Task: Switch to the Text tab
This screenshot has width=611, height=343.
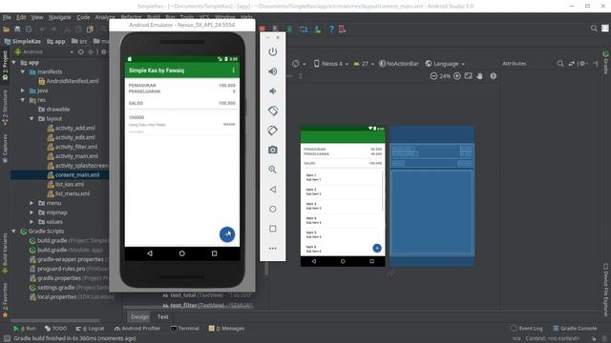Action: pos(163,316)
